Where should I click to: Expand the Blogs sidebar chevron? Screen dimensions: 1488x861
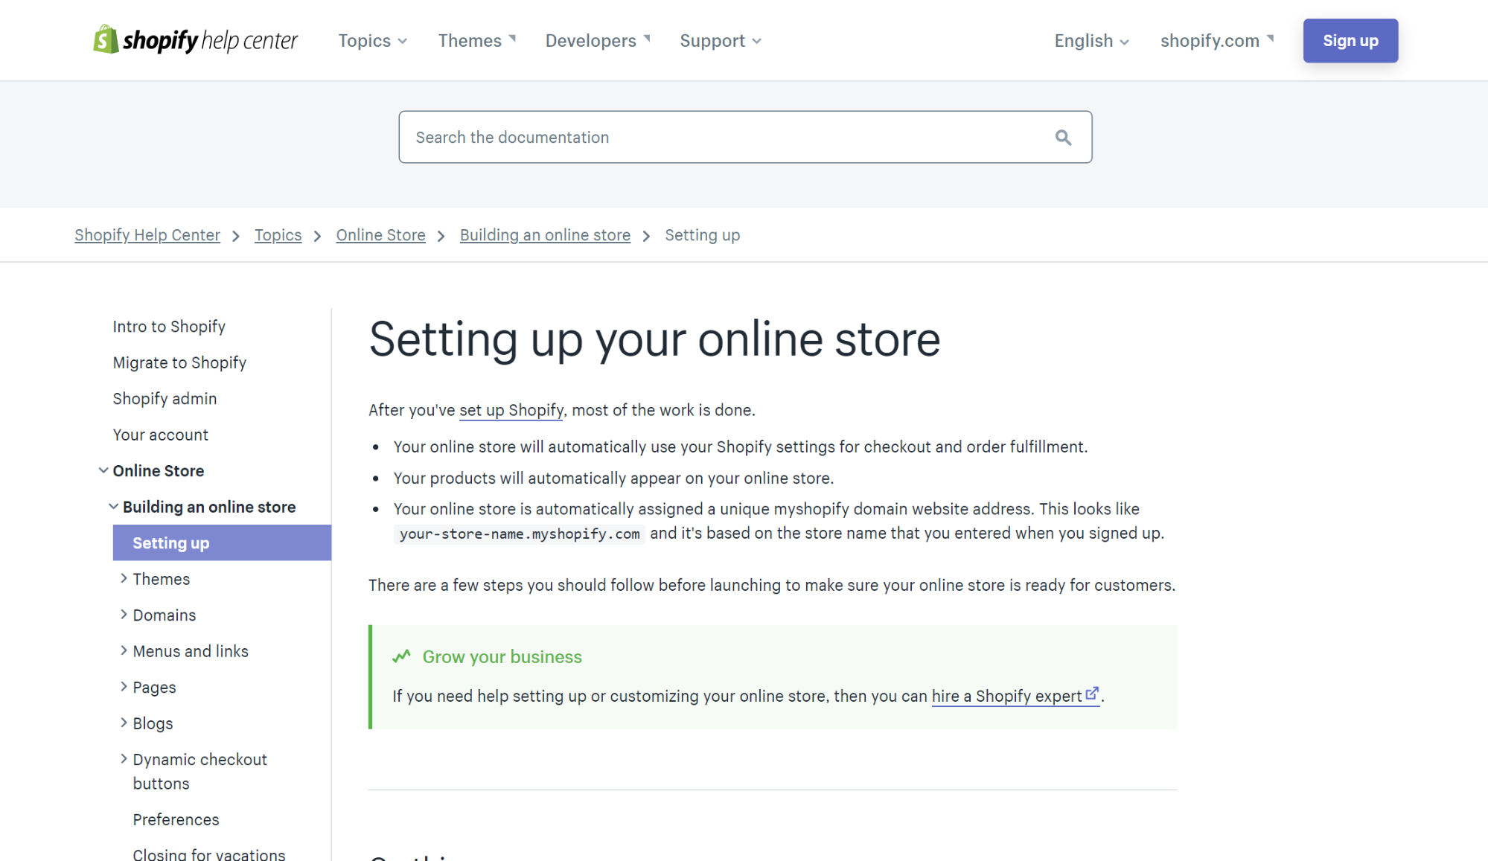124,723
